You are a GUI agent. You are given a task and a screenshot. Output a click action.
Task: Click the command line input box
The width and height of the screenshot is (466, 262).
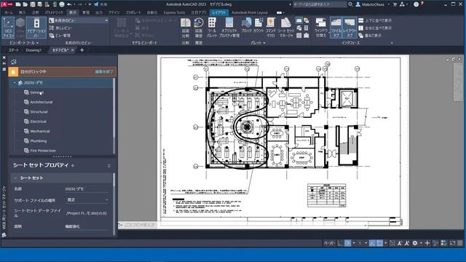coord(244,225)
